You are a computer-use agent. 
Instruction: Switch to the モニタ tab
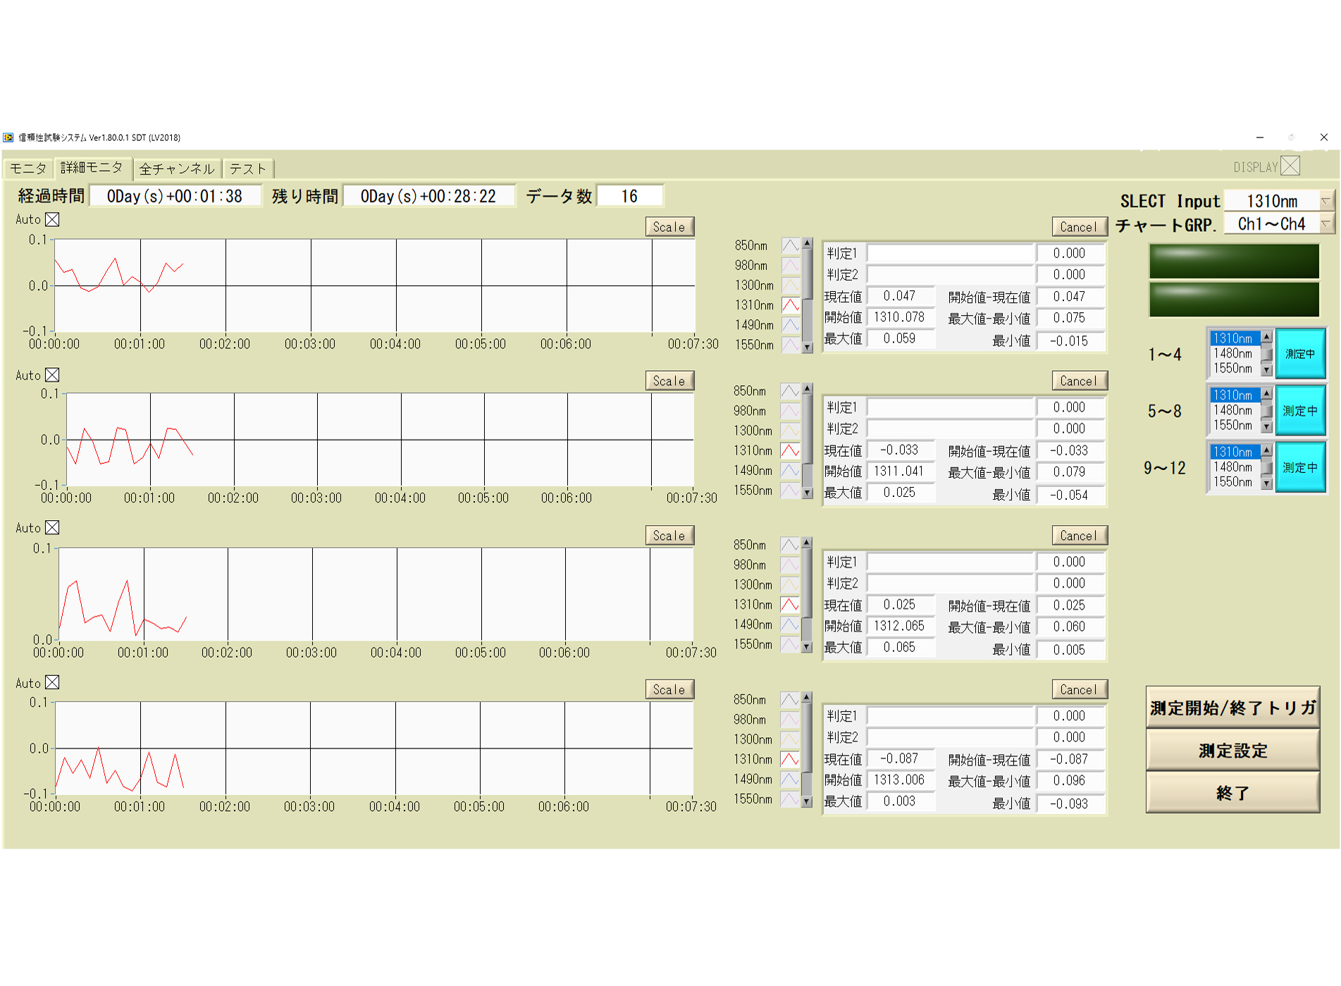(27, 168)
